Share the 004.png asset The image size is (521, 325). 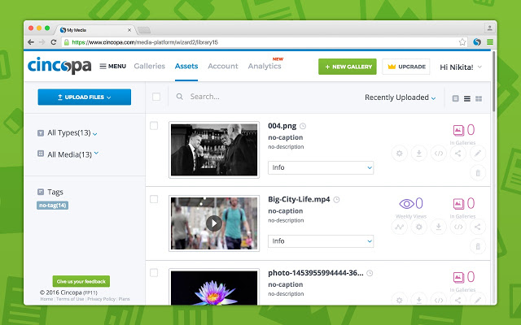(x=458, y=154)
